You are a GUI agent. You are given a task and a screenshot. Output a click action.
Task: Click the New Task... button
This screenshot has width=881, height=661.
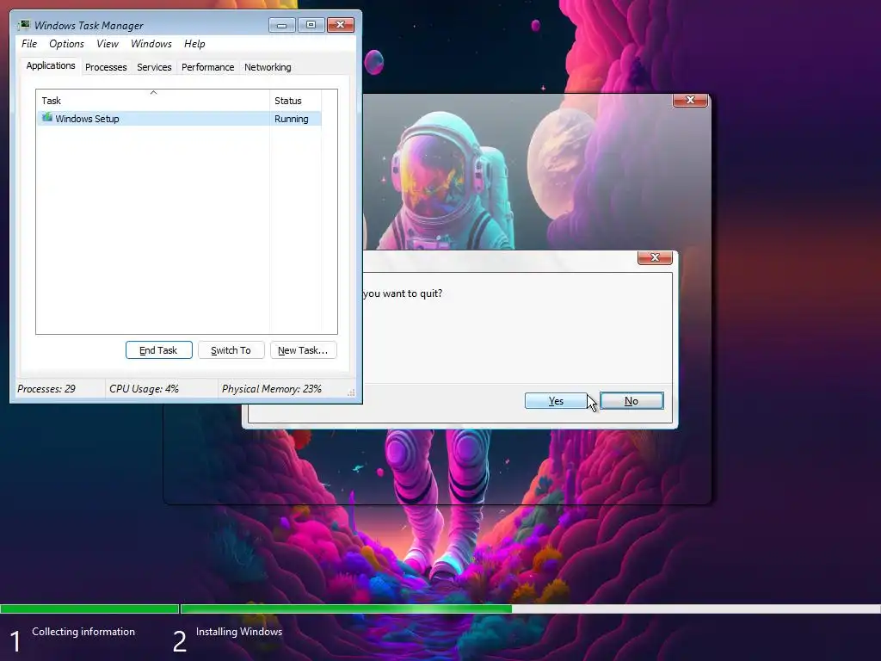303,350
